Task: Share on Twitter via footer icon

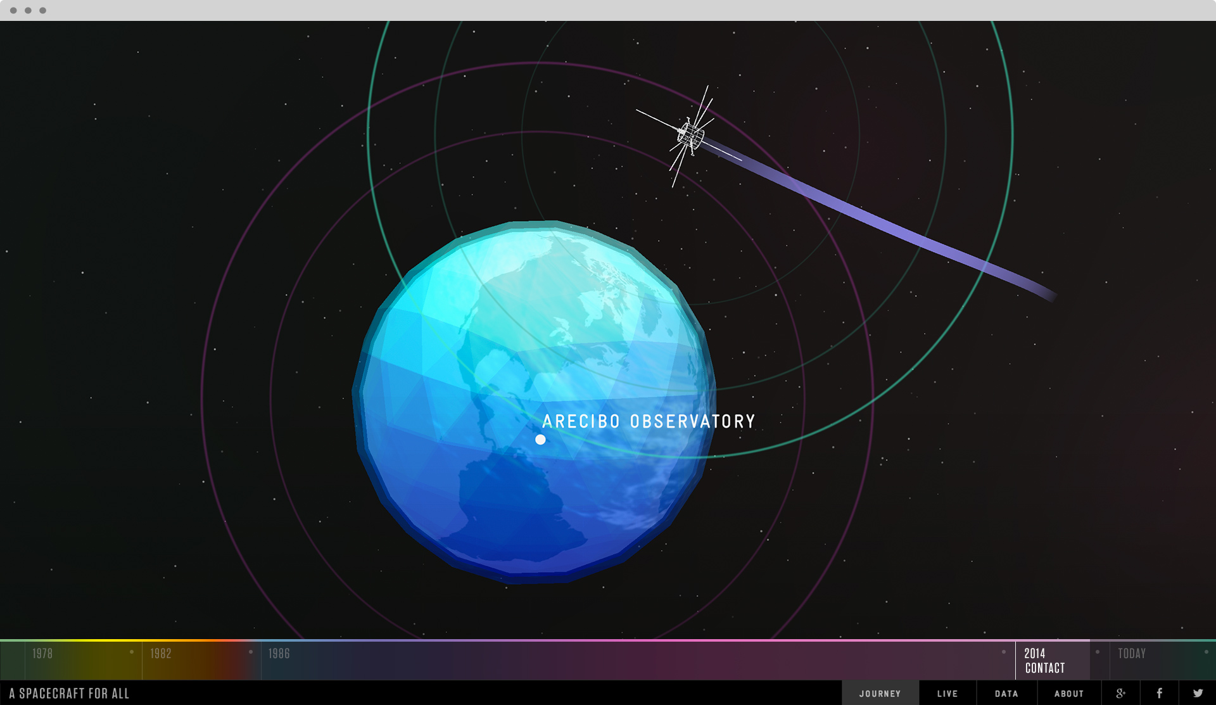Action: click(1198, 693)
